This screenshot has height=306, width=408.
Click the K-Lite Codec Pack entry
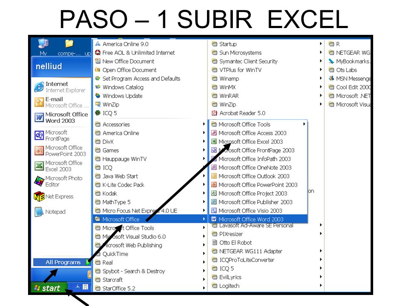point(150,185)
